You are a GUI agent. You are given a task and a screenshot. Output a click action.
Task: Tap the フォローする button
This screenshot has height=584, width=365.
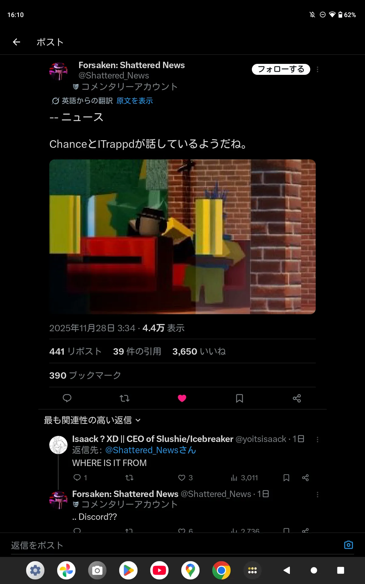[281, 69]
